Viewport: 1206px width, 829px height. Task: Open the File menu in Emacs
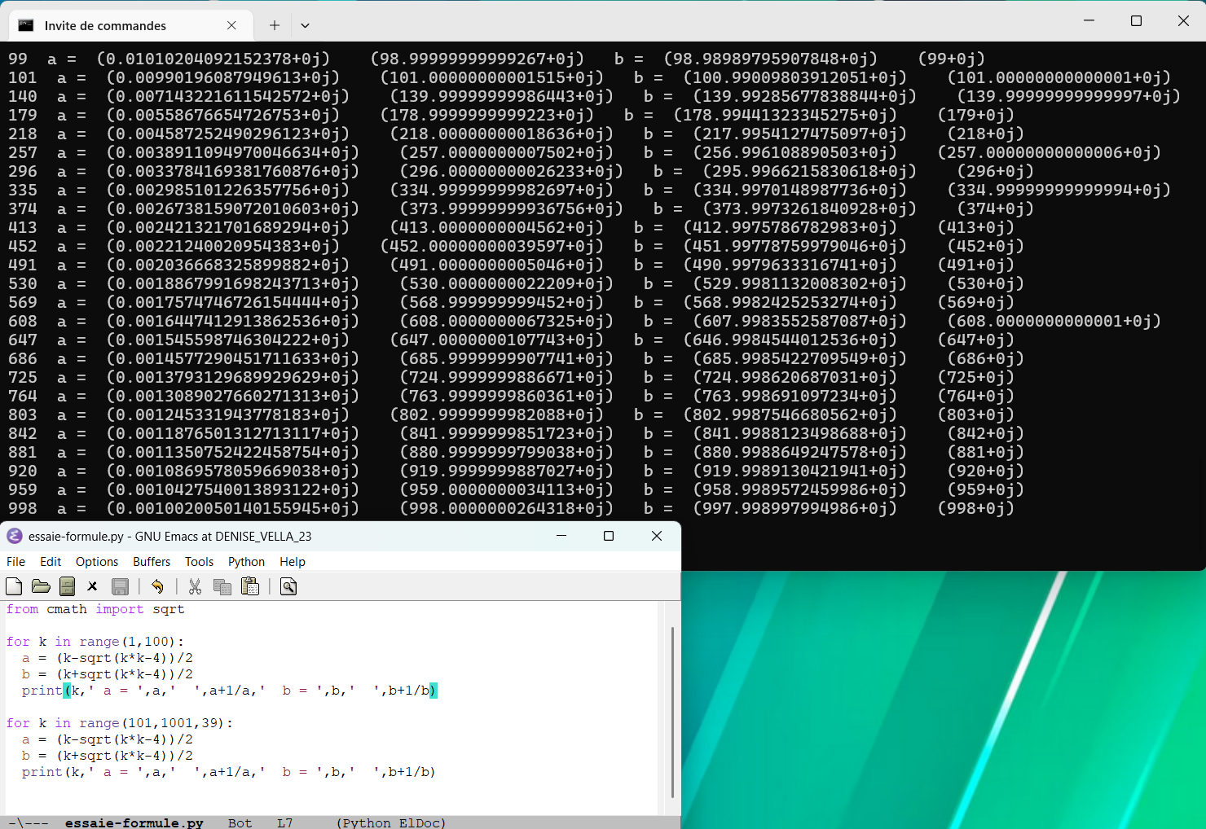(15, 562)
